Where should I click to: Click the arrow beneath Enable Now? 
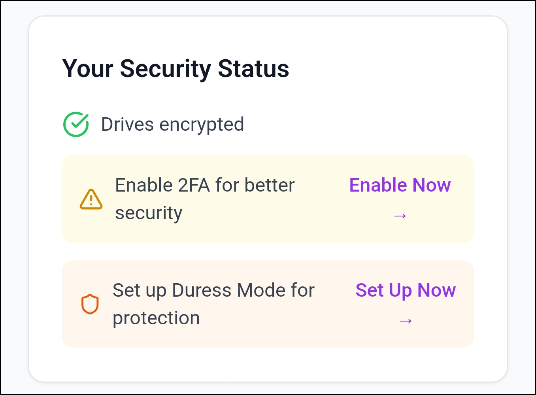tap(400, 216)
